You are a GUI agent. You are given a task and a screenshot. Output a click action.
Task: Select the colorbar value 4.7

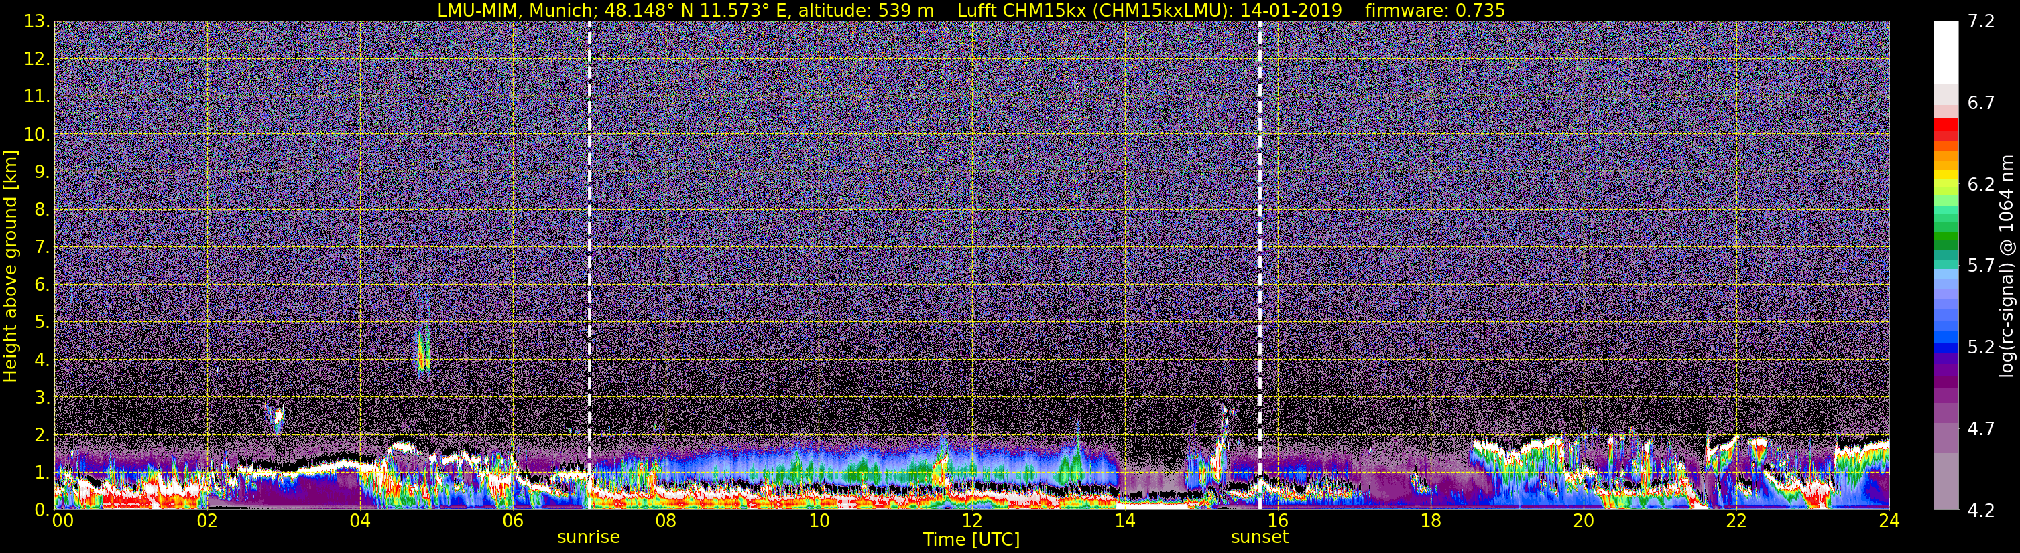[x=1981, y=429]
